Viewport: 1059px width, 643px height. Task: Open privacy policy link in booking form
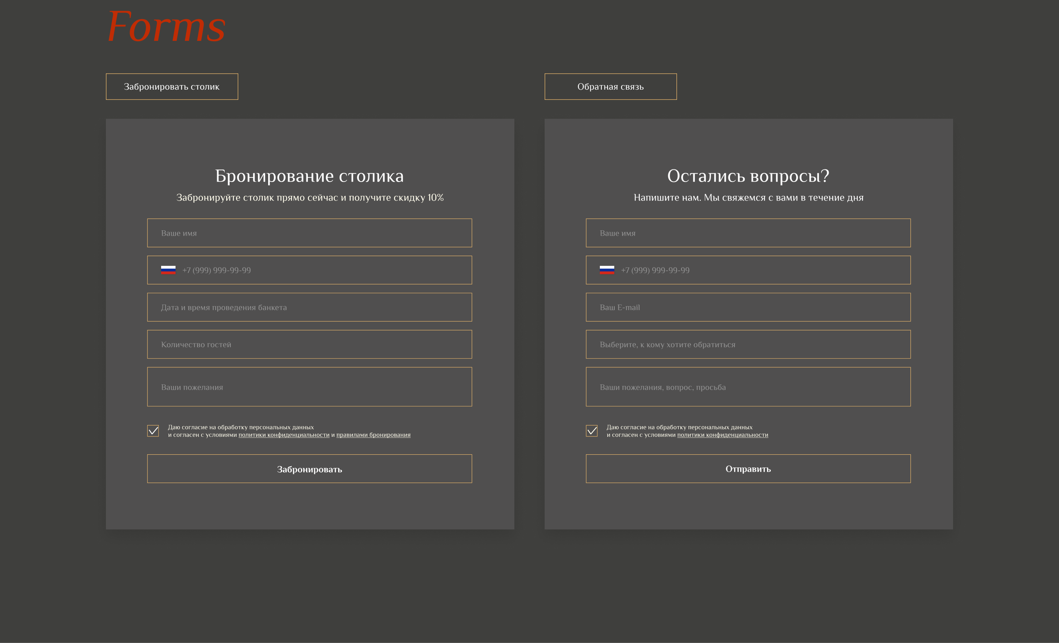[284, 435]
